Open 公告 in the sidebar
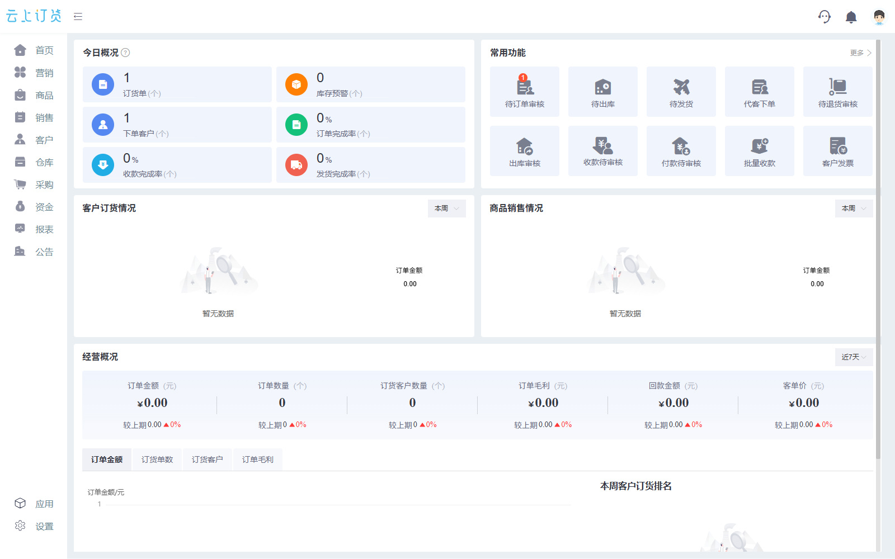The image size is (895, 559). 34,252
